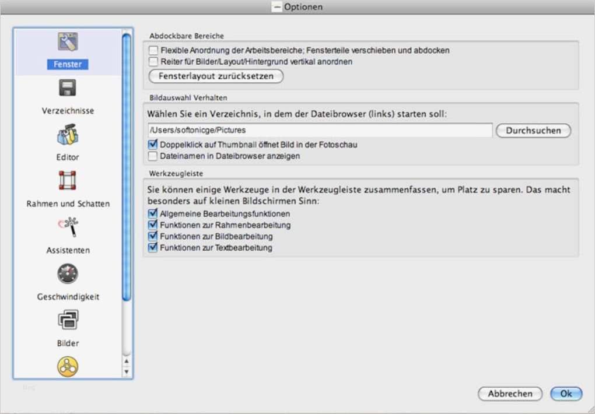Disable Allgemeine Bearbeitungsfunktionen

[x=152, y=214]
